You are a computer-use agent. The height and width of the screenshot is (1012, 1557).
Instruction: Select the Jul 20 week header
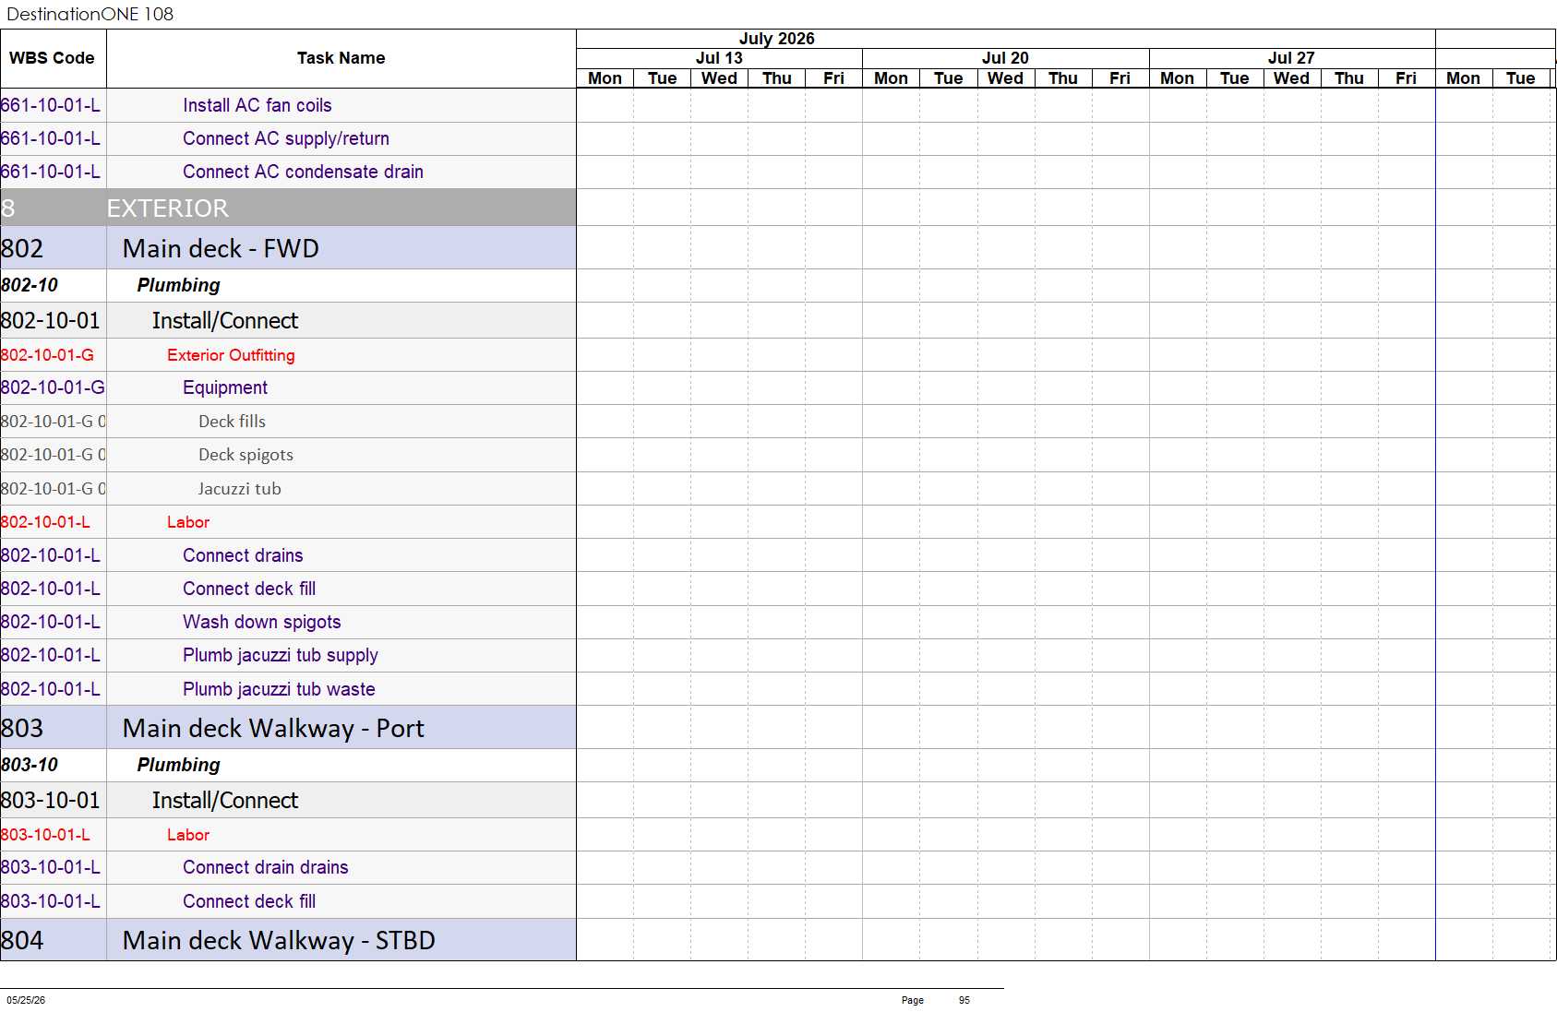point(1005,58)
